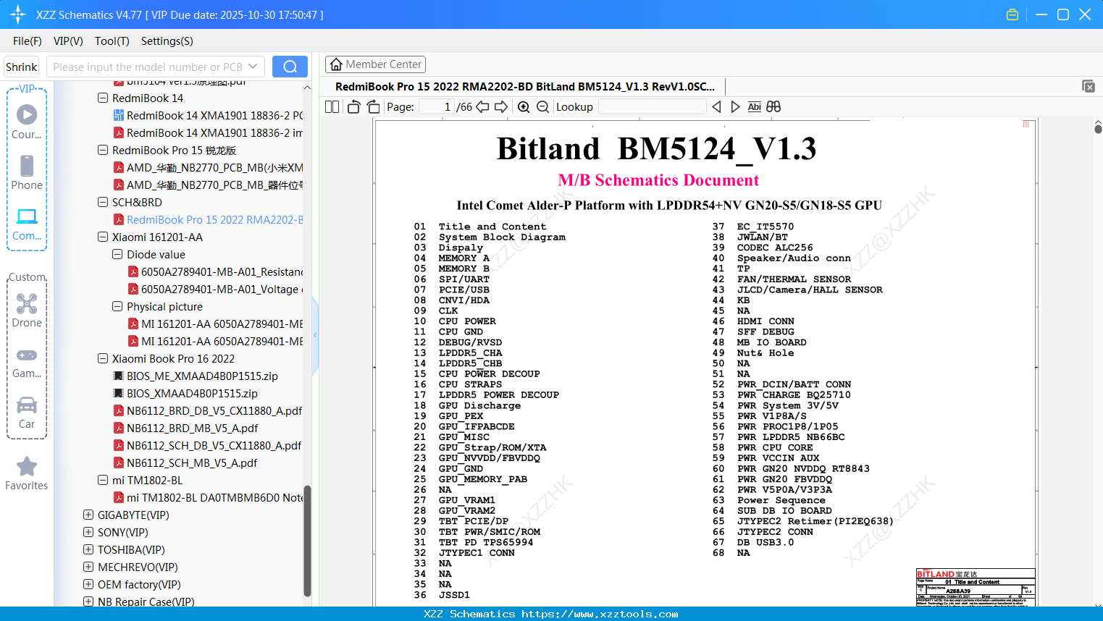
Task: Collapse the Xiaomi 161201-AA node
Action: coord(103,237)
